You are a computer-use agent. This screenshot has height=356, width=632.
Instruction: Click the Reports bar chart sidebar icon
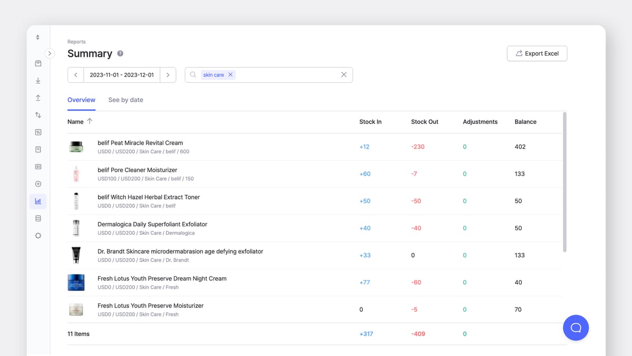point(38,201)
